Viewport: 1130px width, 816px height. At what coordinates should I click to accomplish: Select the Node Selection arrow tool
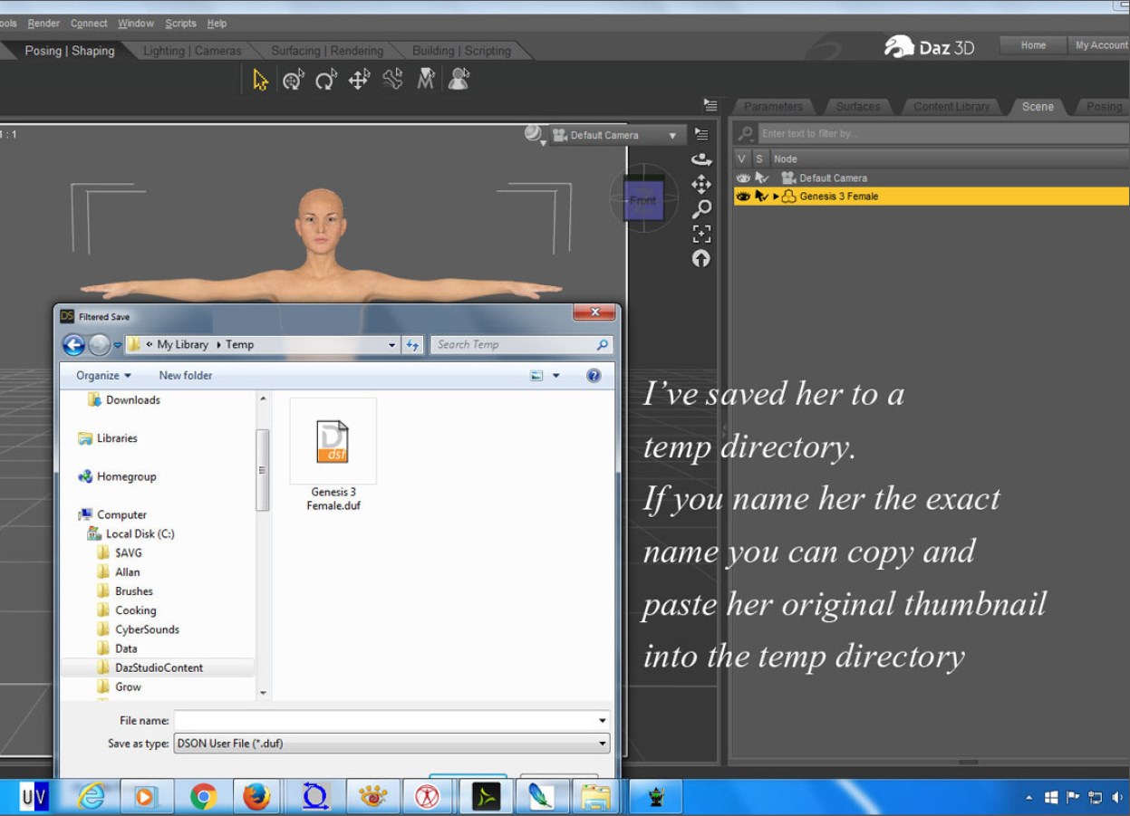pyautogui.click(x=261, y=81)
